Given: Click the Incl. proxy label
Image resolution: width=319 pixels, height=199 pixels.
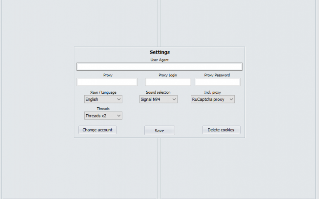Looking at the screenshot, I should tap(213, 93).
